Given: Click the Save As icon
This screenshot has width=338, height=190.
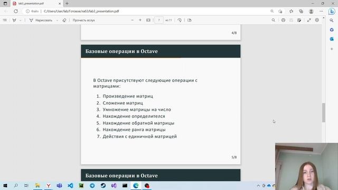Looking at the screenshot, I should 299,20.
